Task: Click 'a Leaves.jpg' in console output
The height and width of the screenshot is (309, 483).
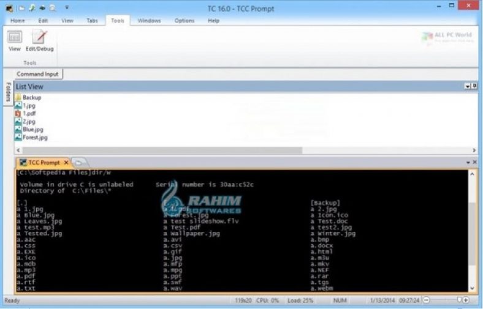Action: 39,221
